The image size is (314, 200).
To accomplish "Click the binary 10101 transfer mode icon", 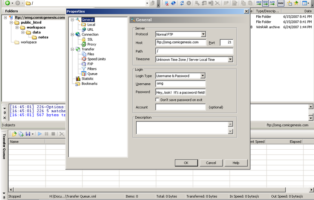I will click(x=265, y=3).
